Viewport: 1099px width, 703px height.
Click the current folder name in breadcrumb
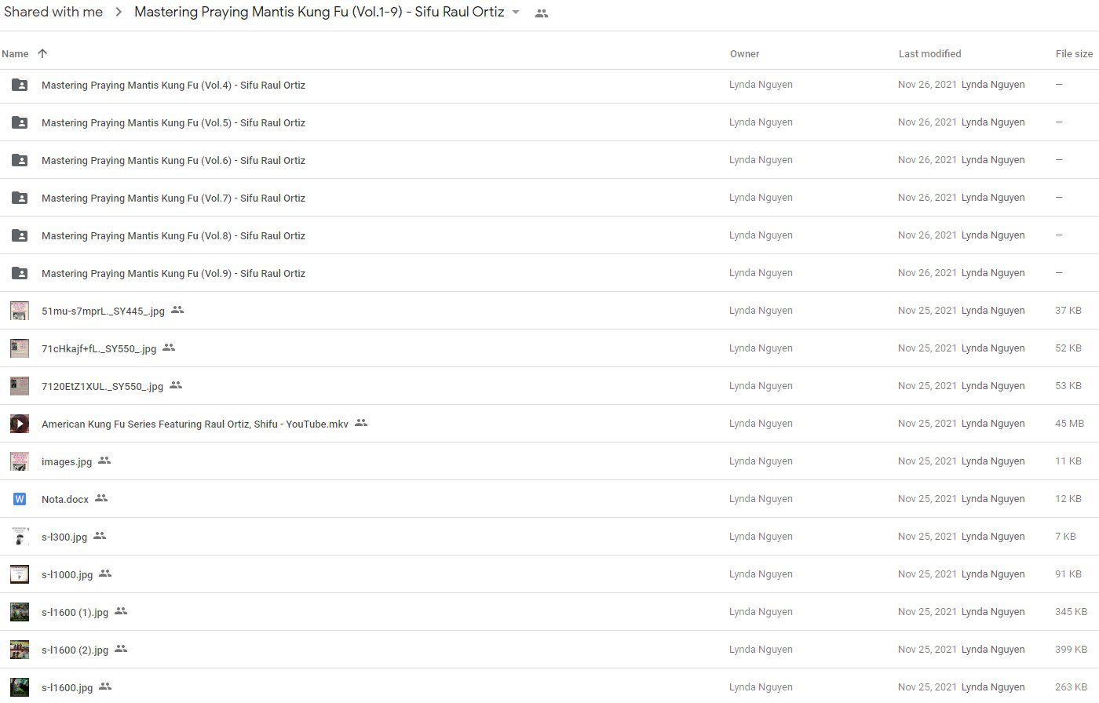[319, 12]
